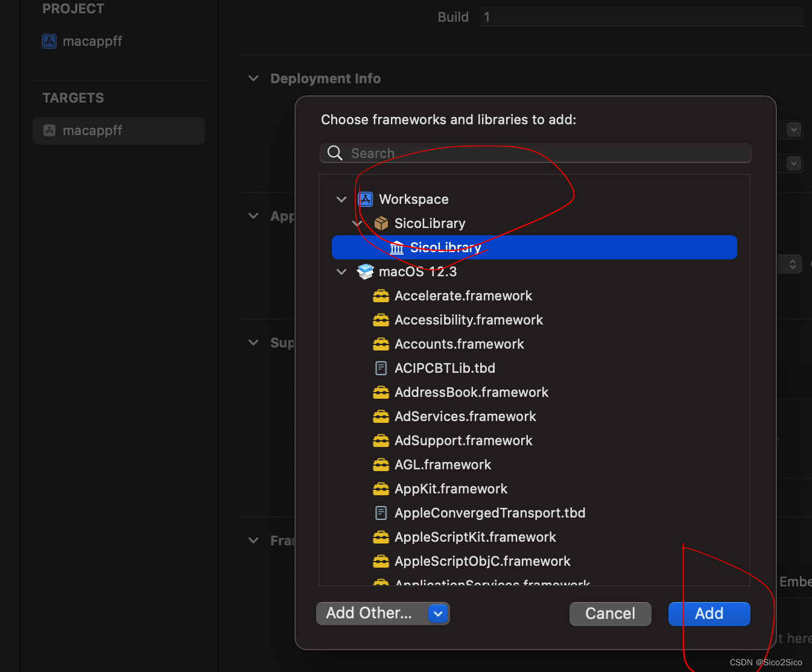Click the AGL.framework toolbox icon

[381, 464]
